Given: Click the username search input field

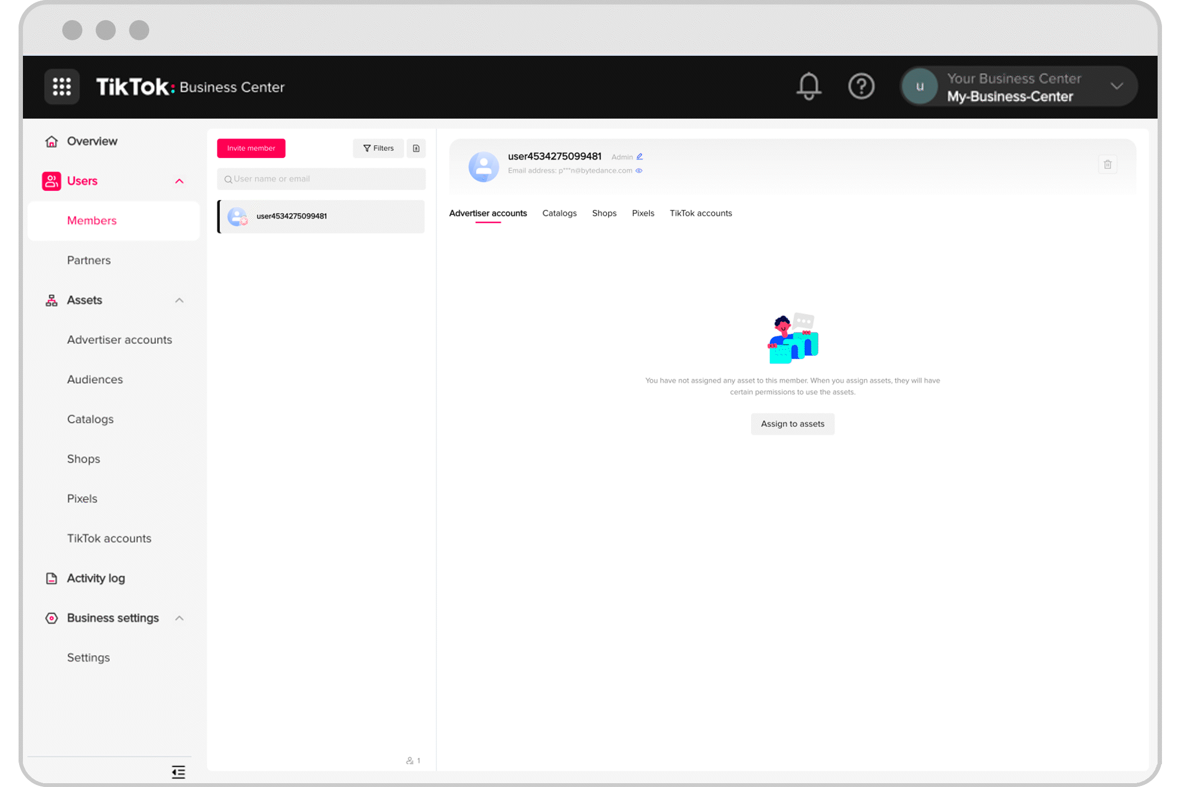Looking at the screenshot, I should 322,179.
